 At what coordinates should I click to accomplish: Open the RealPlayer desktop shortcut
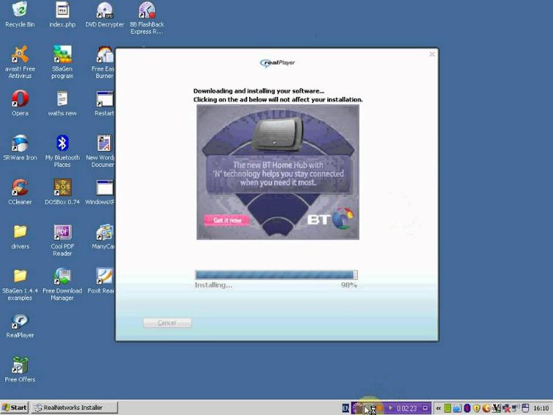click(x=20, y=325)
